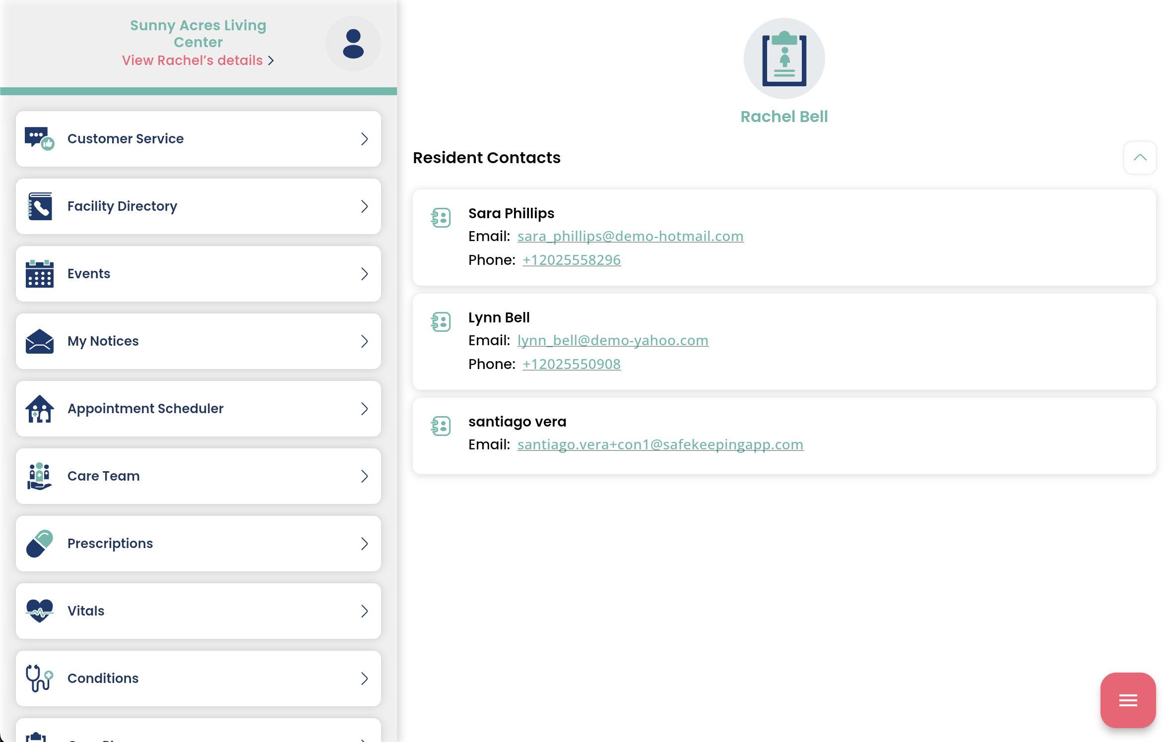This screenshot has height=742, width=1168.
Task: Select the Lynn Bell contact name
Action: click(499, 317)
